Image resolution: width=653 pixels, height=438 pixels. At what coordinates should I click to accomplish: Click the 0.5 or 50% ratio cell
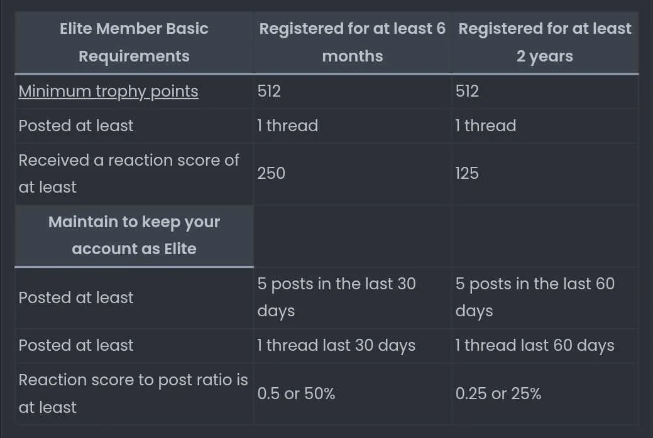point(353,393)
